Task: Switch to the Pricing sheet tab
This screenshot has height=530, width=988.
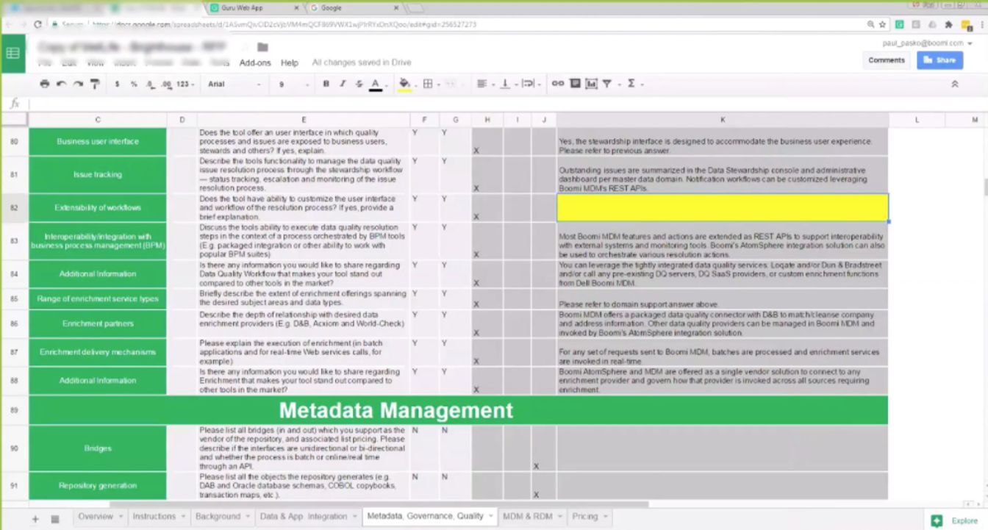Action: (x=585, y=517)
